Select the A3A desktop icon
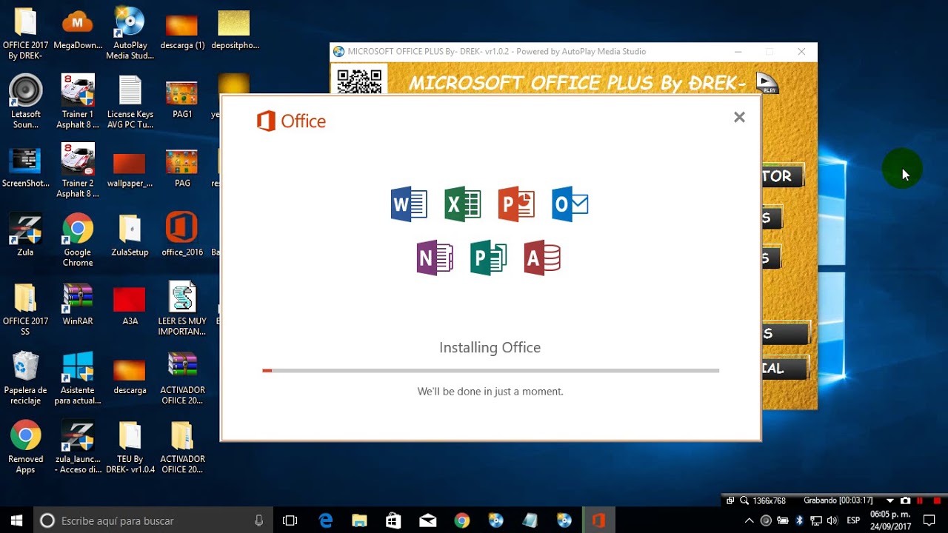The width and height of the screenshot is (948, 533). (x=130, y=305)
